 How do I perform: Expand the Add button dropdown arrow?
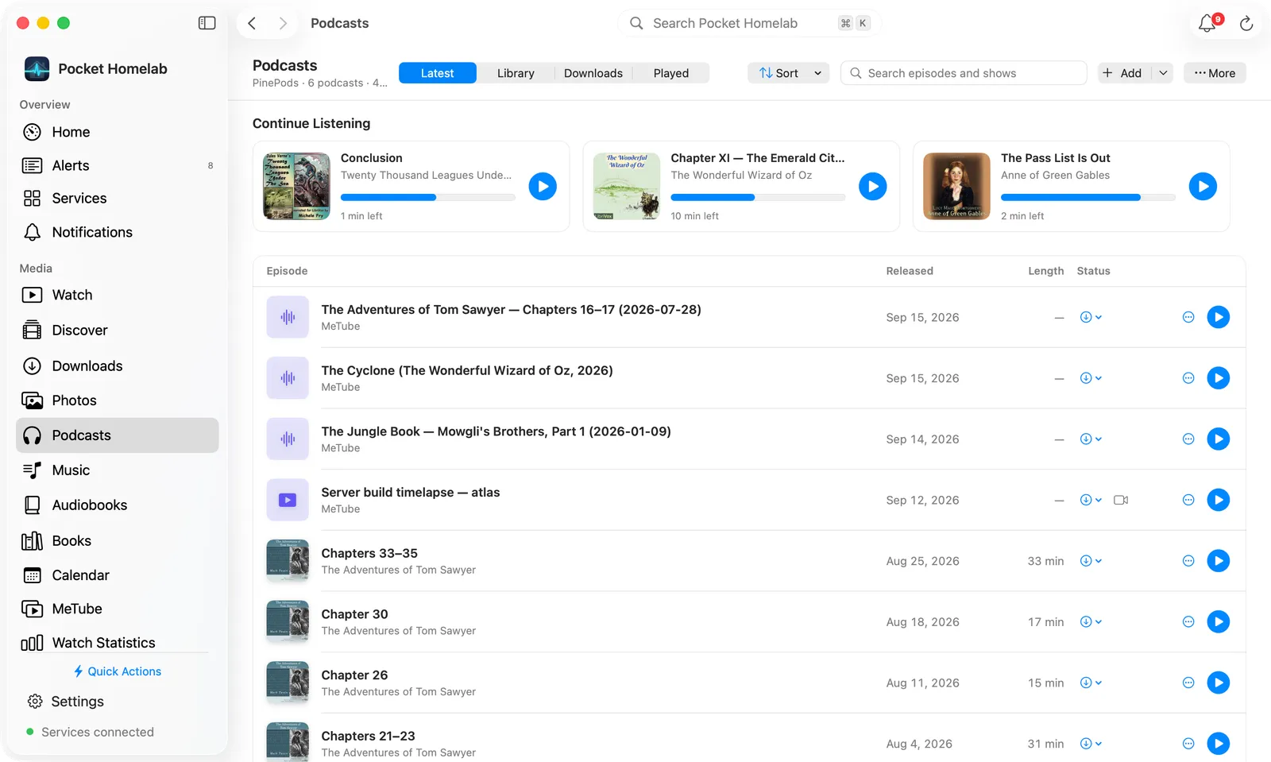pos(1163,73)
